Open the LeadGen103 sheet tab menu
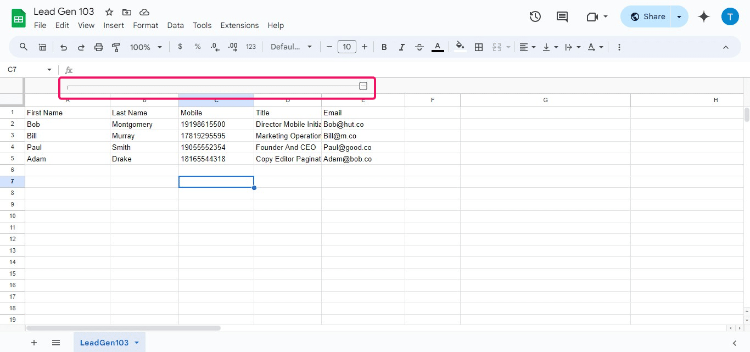 coord(135,342)
